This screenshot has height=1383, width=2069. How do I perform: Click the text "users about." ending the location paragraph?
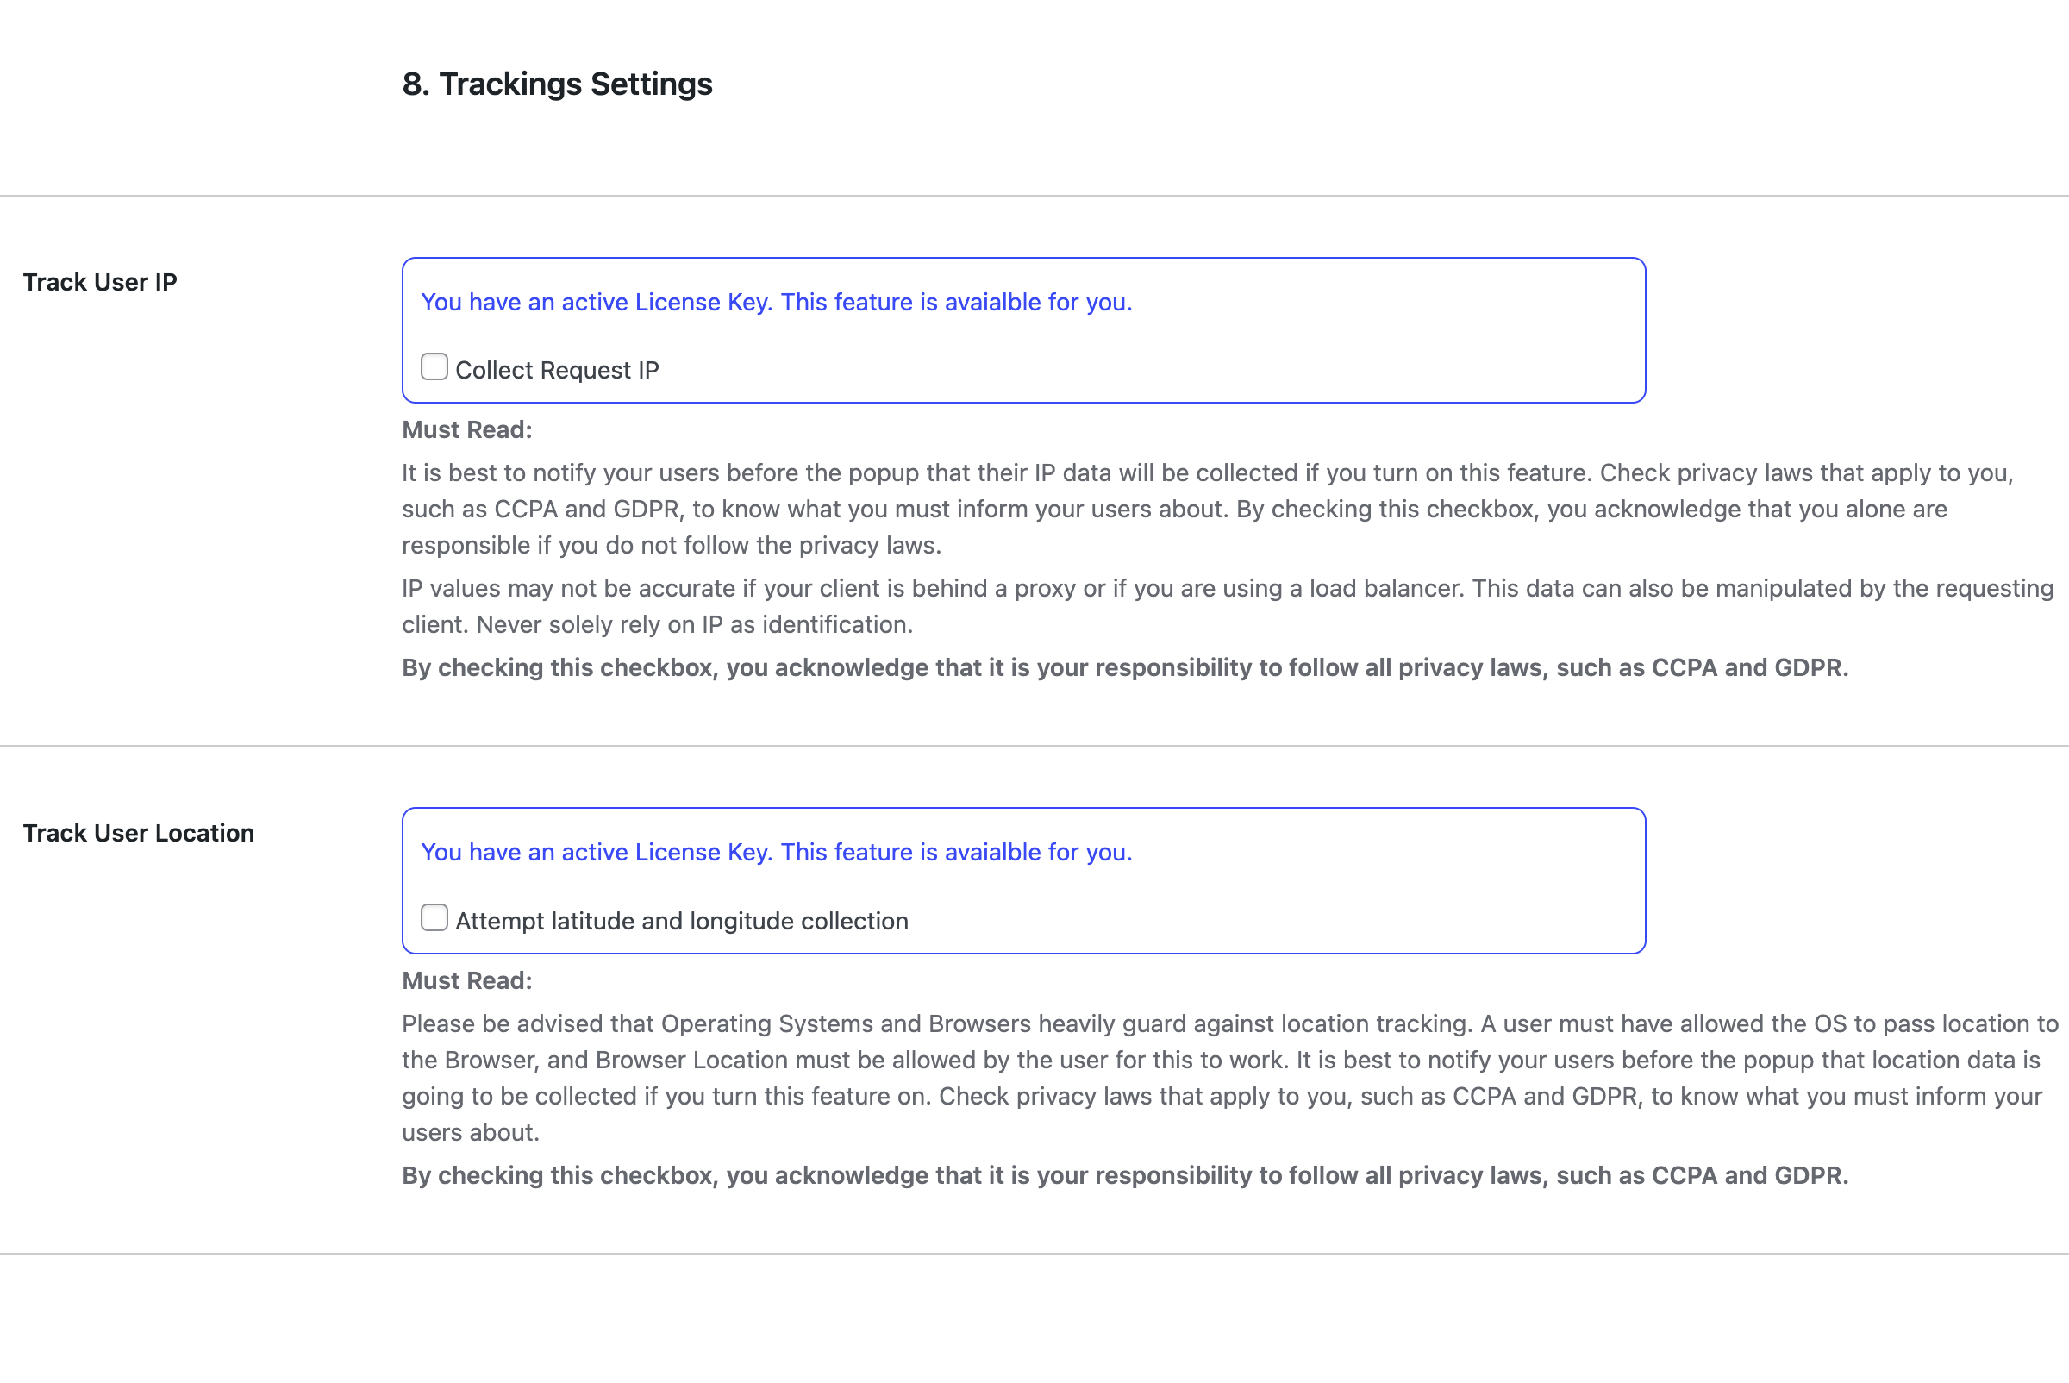pos(470,1132)
